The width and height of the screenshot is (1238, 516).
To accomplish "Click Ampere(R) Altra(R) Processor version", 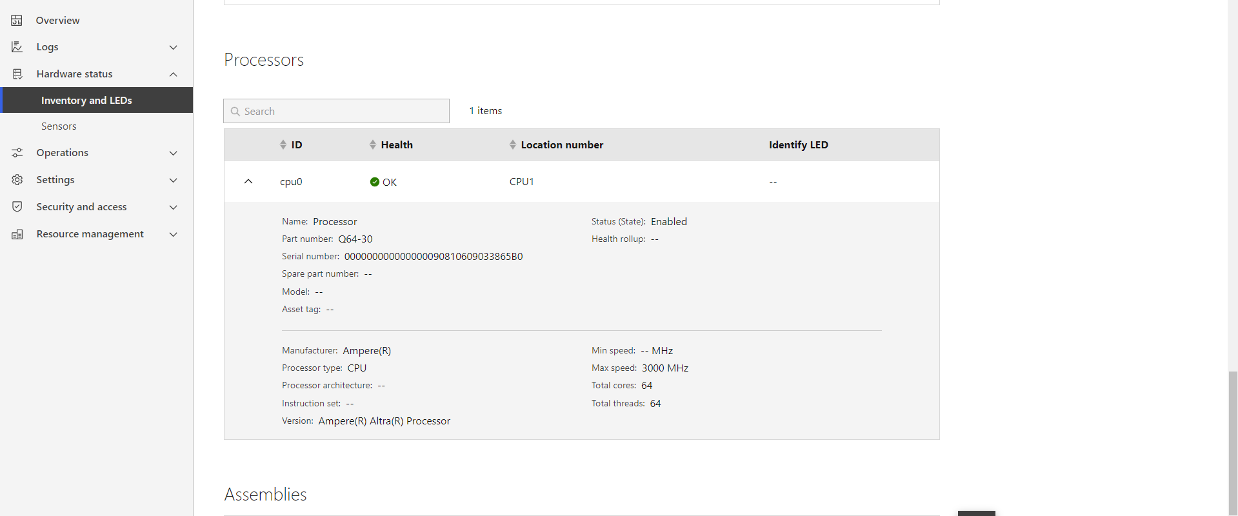I will [x=384, y=421].
